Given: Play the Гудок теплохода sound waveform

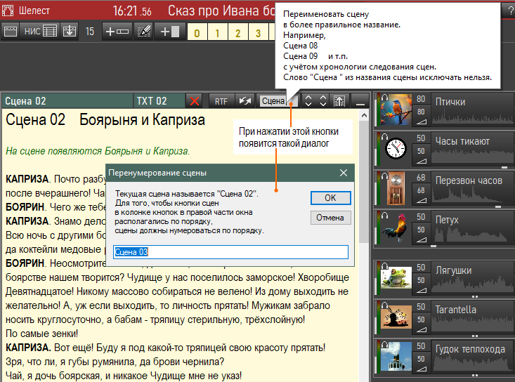Looking at the screenshot, I should 472,357.
